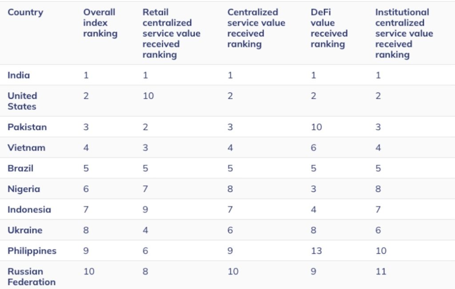The width and height of the screenshot is (455, 289).
Task: Select Russian Federation institutional ranking 11
Action: tap(381, 271)
